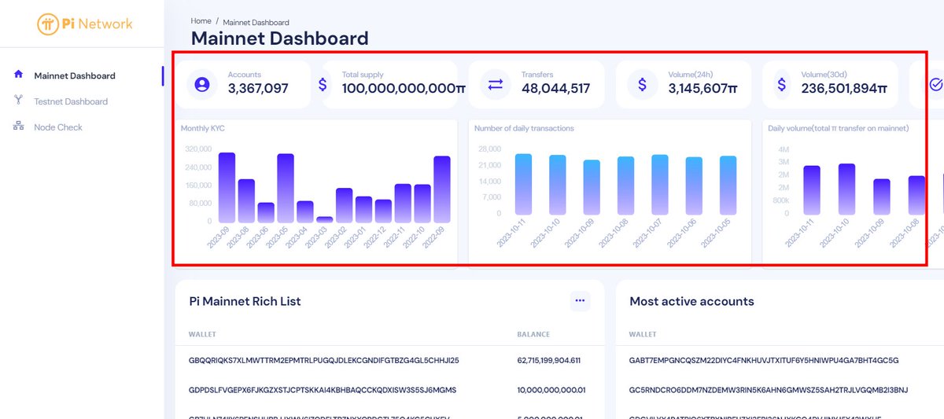Click the active account starting GABT7EMPGNCQSZM
Viewport: 944px width, 419px height.
point(764,361)
